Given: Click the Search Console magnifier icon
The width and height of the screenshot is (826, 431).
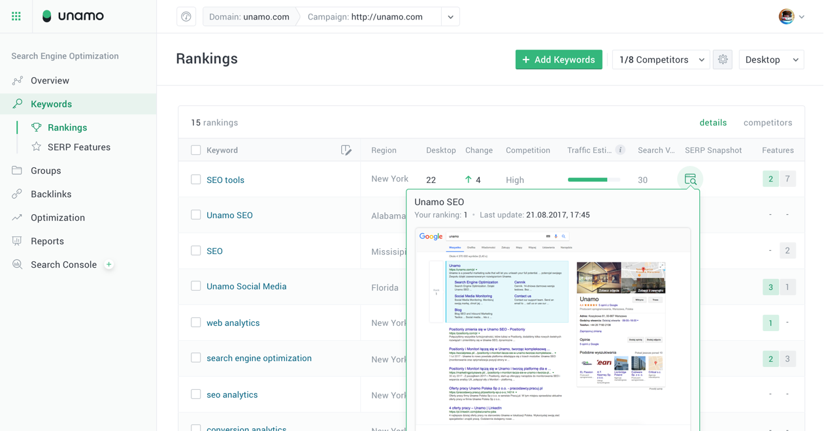Looking at the screenshot, I should [x=18, y=264].
